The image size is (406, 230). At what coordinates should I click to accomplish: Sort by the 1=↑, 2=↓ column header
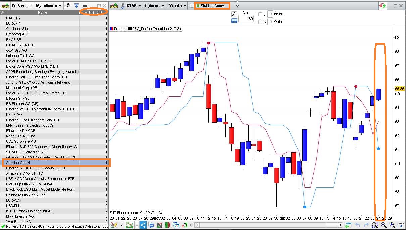(94, 12)
